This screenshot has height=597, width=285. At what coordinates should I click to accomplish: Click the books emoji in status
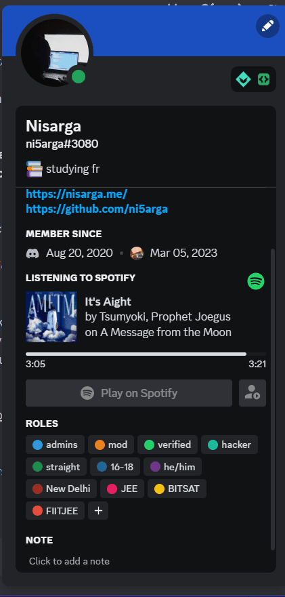(x=35, y=169)
